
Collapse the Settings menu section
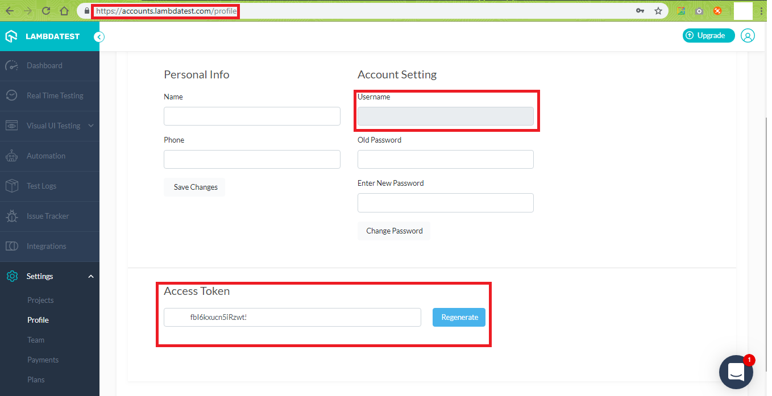click(91, 276)
